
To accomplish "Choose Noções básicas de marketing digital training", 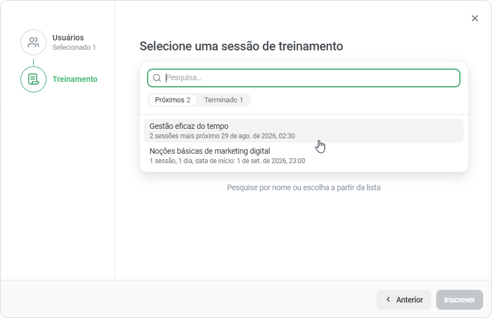I will click(x=303, y=156).
